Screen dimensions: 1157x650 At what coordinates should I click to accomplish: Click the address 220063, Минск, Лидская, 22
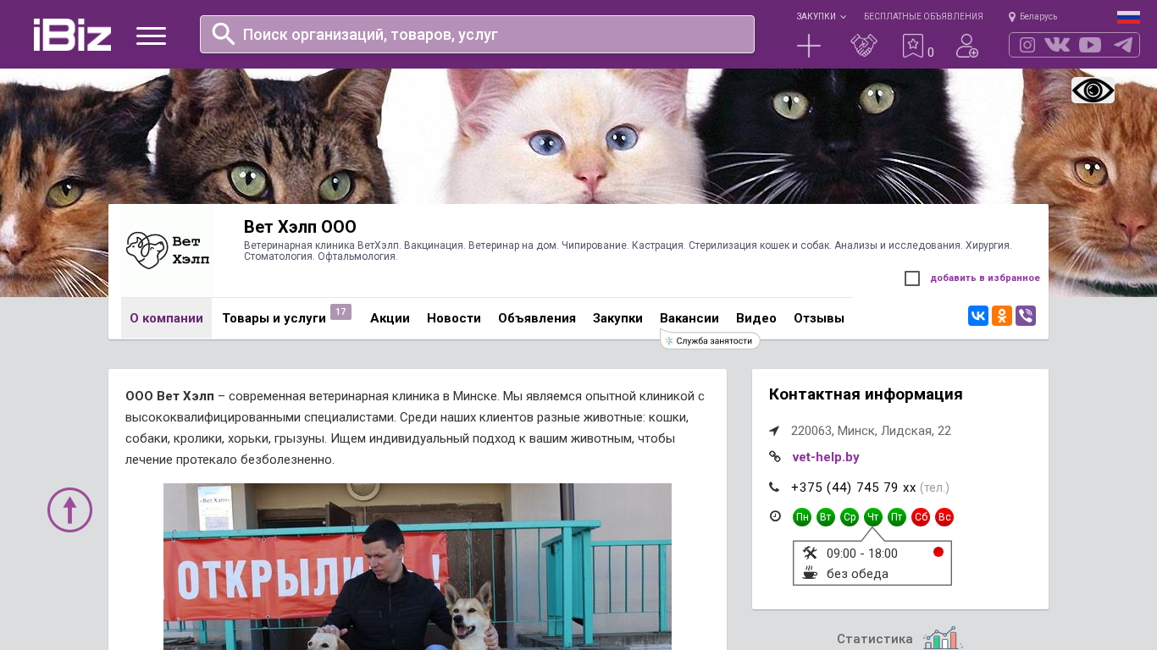(x=871, y=431)
